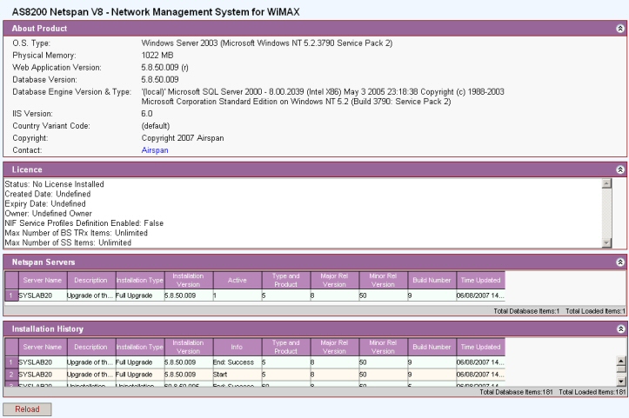Sort Netspan Servers by Server Name column
Screen dimensions: 629x418
(42, 280)
